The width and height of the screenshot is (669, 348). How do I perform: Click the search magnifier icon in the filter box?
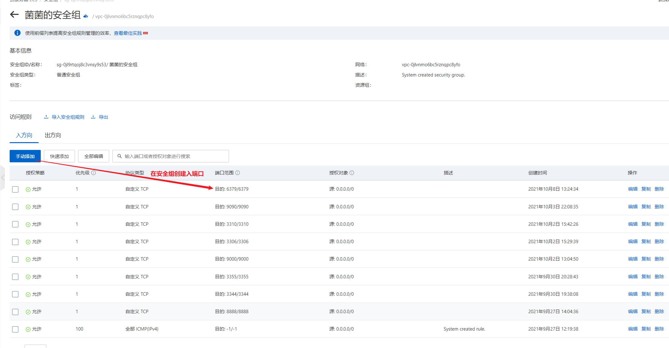(x=119, y=156)
